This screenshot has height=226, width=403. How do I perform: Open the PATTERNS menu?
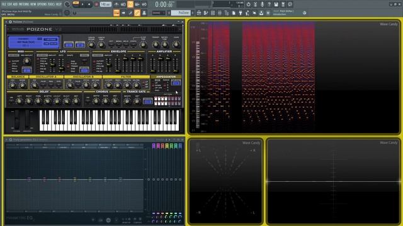(x=24, y=4)
